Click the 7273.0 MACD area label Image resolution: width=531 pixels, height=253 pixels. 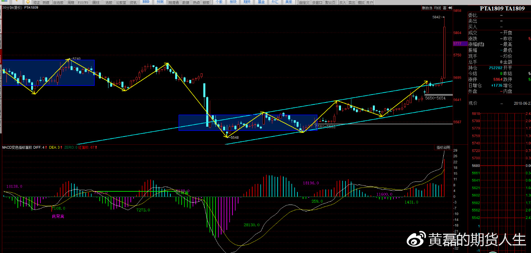[x=143, y=210]
